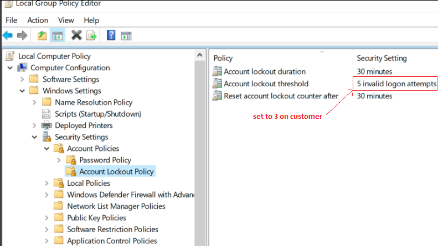Image resolution: width=438 pixels, height=246 pixels.
Task: Collapse the Computer Configuration node
Action: (10, 68)
